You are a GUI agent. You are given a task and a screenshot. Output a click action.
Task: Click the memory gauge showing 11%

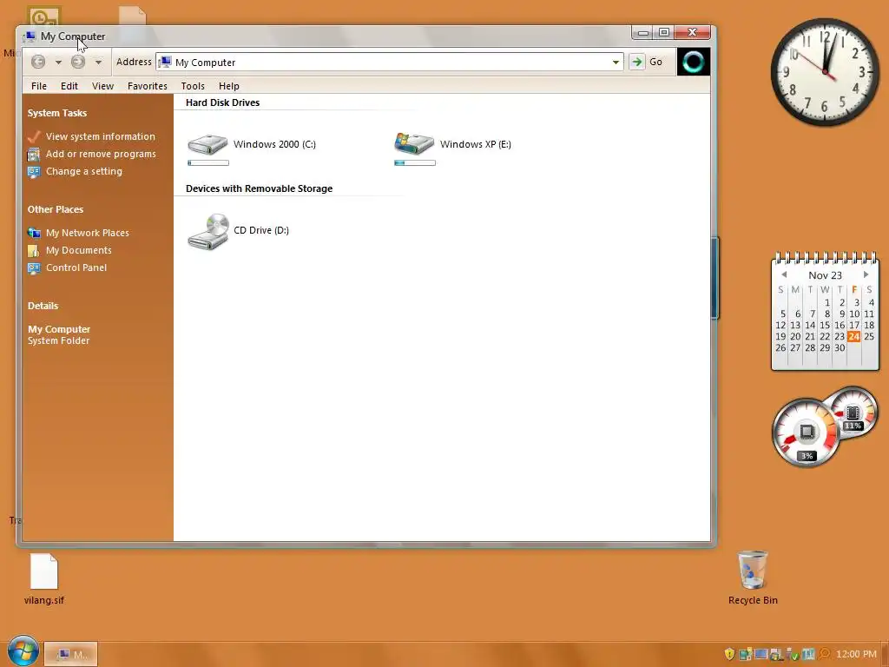(x=855, y=411)
